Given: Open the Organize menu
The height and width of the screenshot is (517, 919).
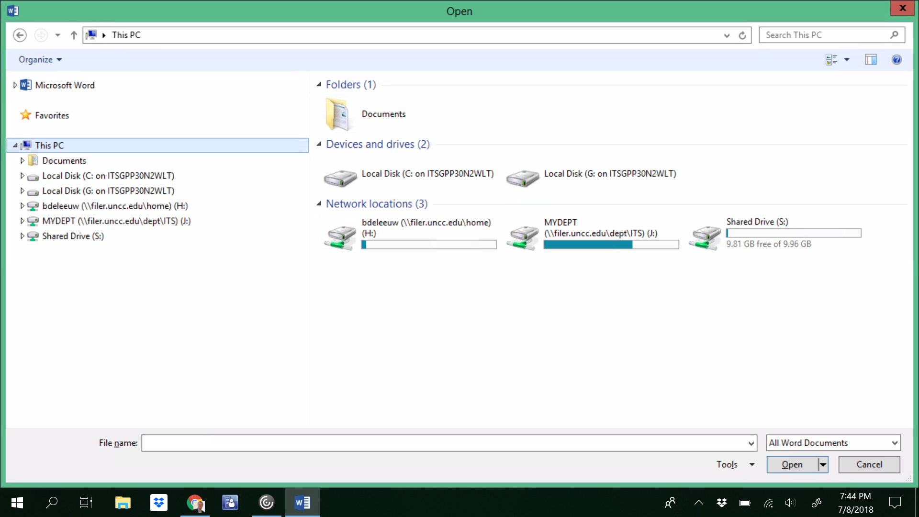Looking at the screenshot, I should pos(40,59).
